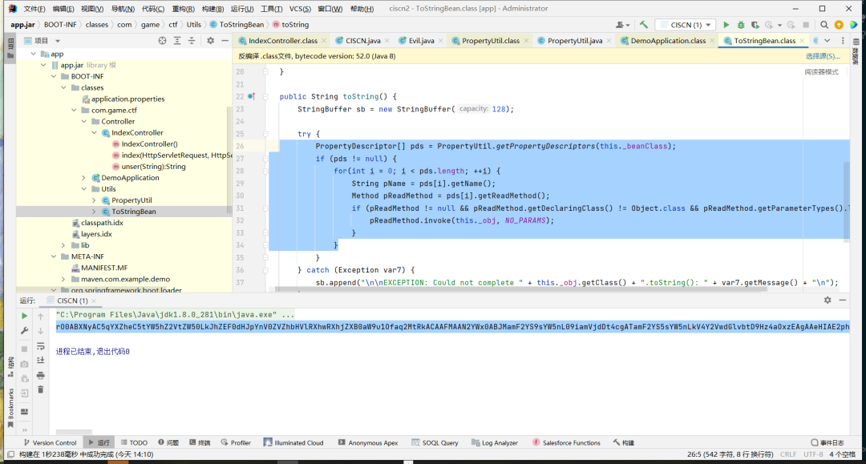Select MANIFEST.MF file
The height and width of the screenshot is (464, 866).
pyautogui.click(x=103, y=268)
